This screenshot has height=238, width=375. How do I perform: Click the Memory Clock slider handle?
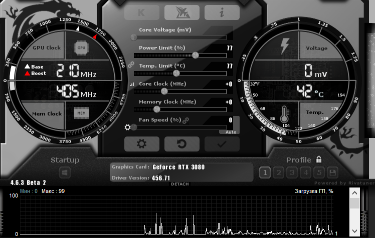(156, 109)
